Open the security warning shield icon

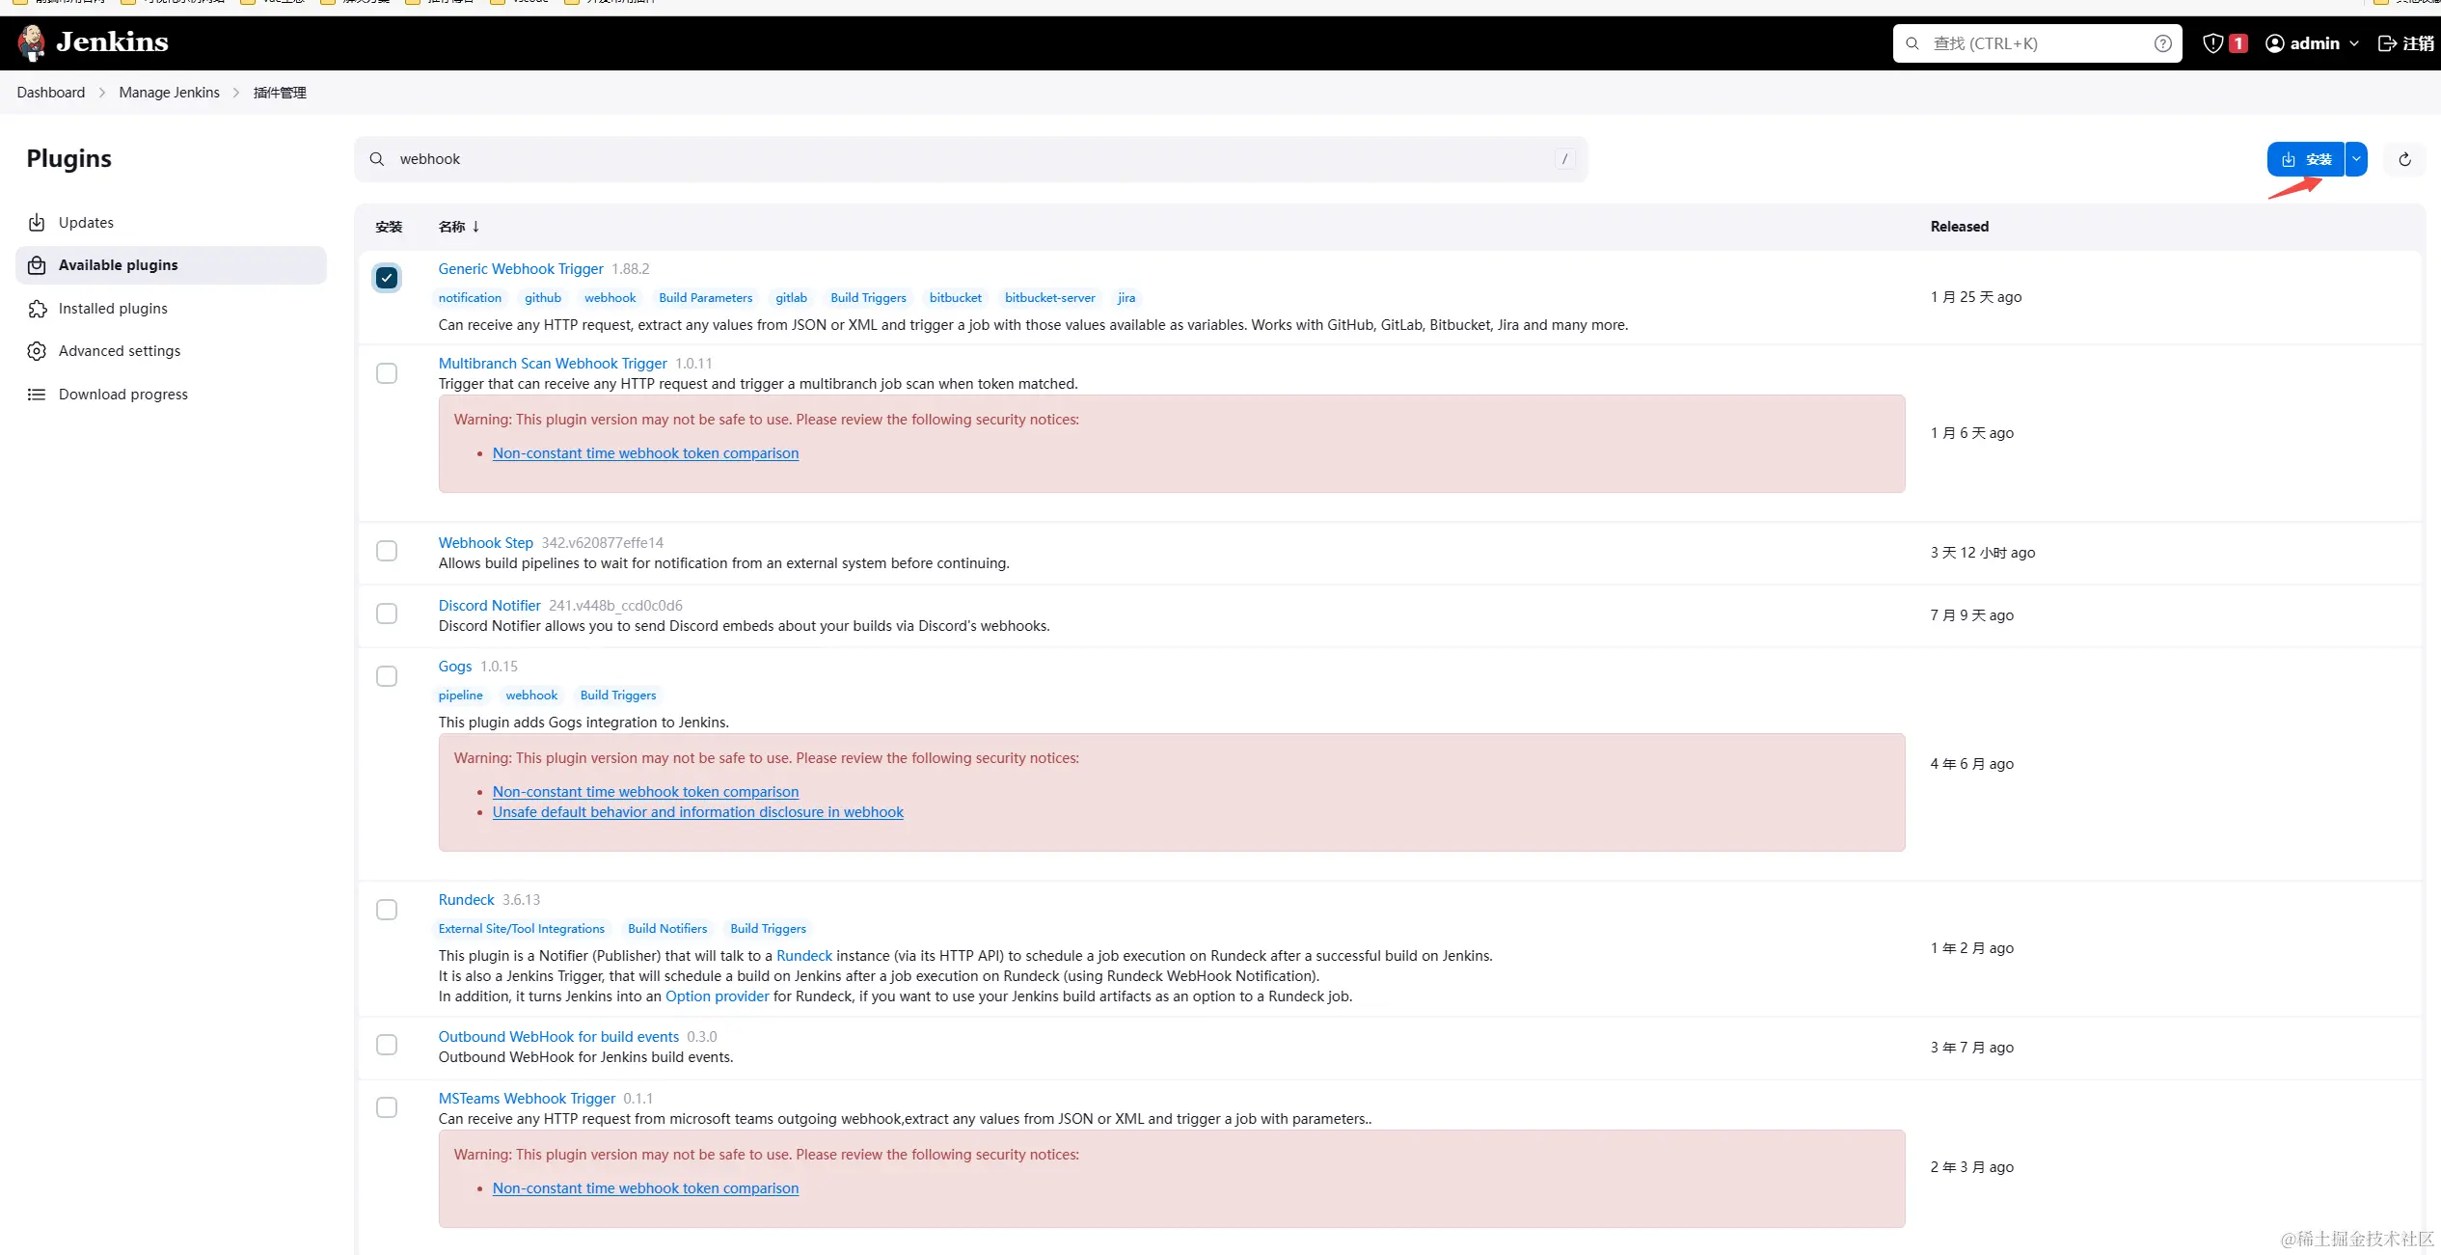click(2212, 43)
